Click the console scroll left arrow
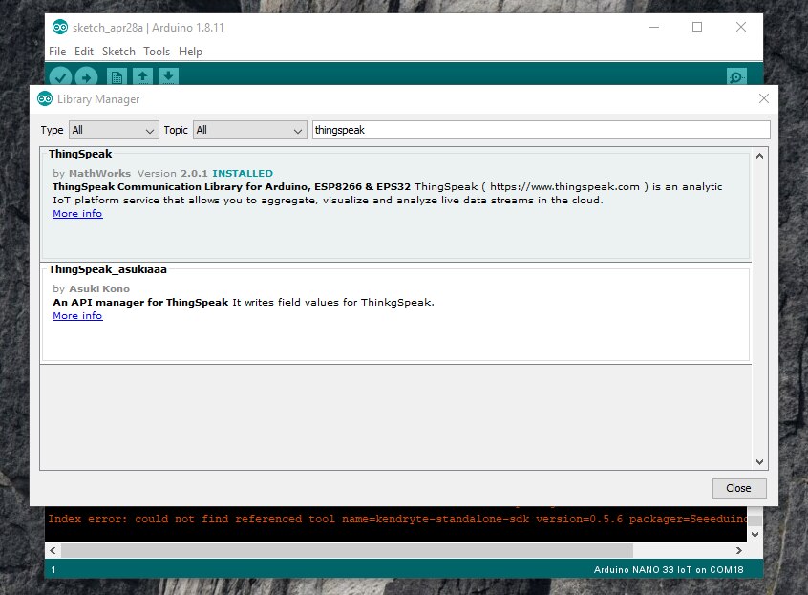Screen dimensions: 808x595 pyautogui.click(x=53, y=550)
